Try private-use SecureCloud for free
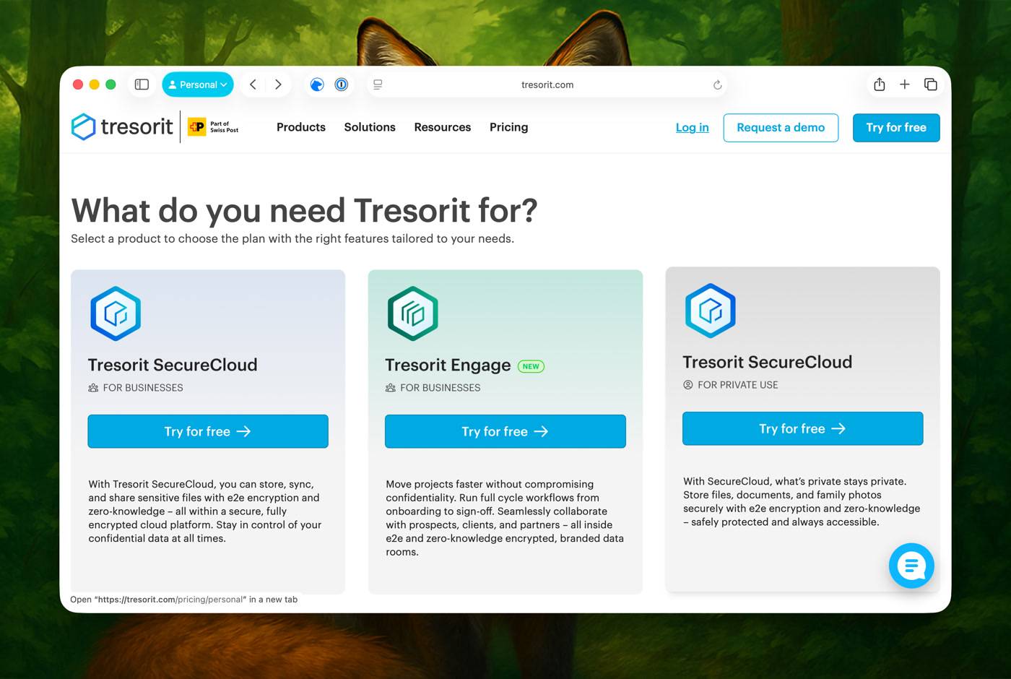 [803, 428]
